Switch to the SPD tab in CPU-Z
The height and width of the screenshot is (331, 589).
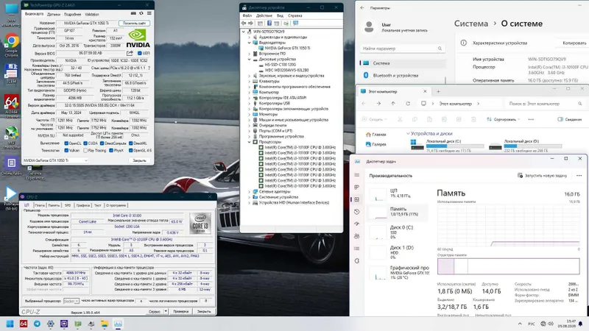(x=68, y=205)
